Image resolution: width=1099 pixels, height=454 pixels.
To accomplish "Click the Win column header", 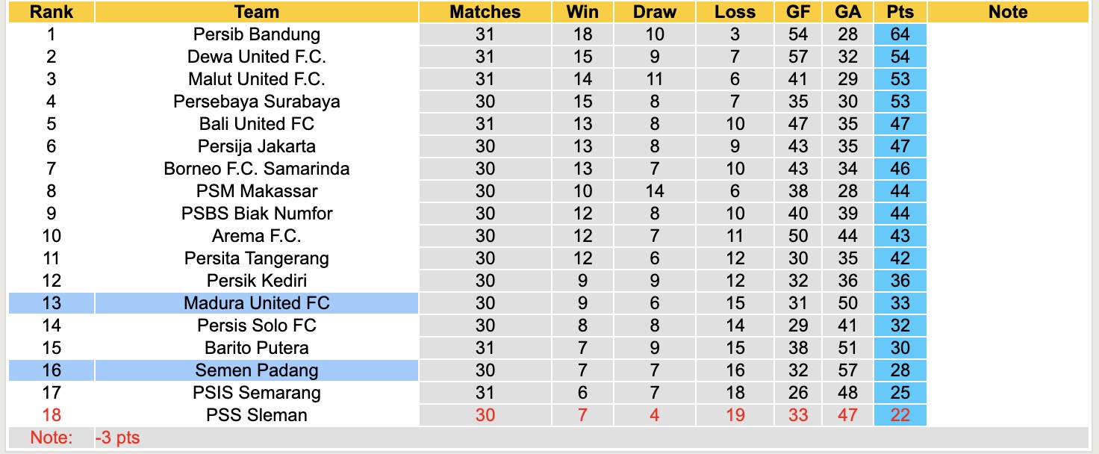I will (582, 12).
